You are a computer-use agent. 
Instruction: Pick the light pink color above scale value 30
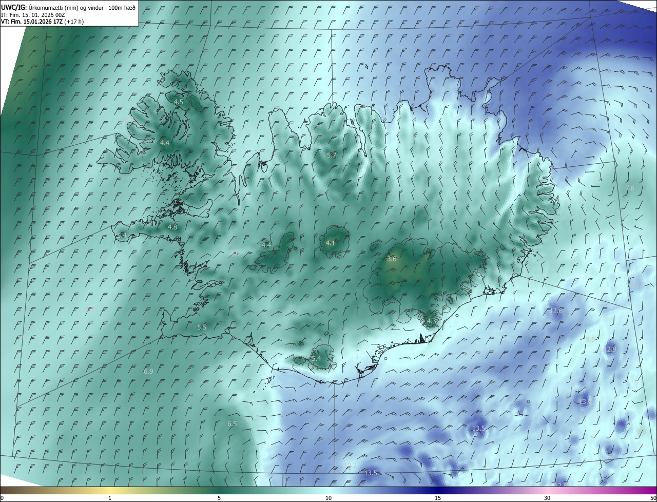[x=547, y=491]
